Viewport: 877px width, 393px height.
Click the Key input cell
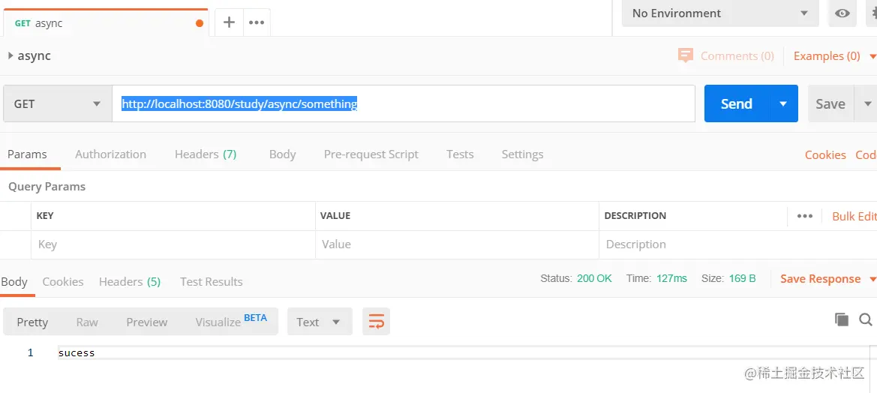173,244
